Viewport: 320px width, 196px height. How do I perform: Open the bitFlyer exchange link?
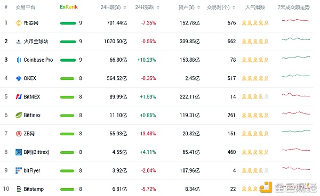tap(32, 170)
